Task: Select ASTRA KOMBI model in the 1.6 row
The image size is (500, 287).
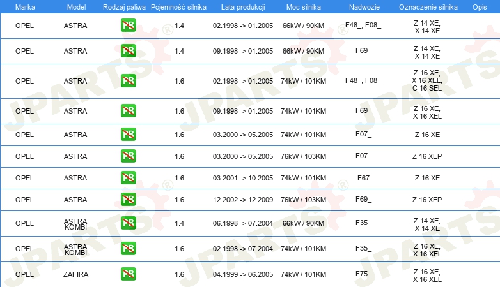Action: click(75, 249)
